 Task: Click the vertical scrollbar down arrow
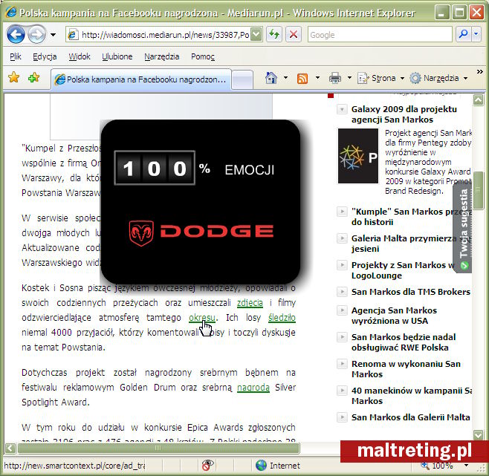click(478, 434)
